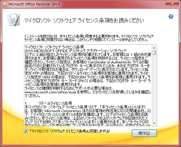Image resolution: width=181 pixels, height=147 pixels.
Task: Click the license text line mentioning Certificate of Authenticity
Action: [x=87, y=62]
